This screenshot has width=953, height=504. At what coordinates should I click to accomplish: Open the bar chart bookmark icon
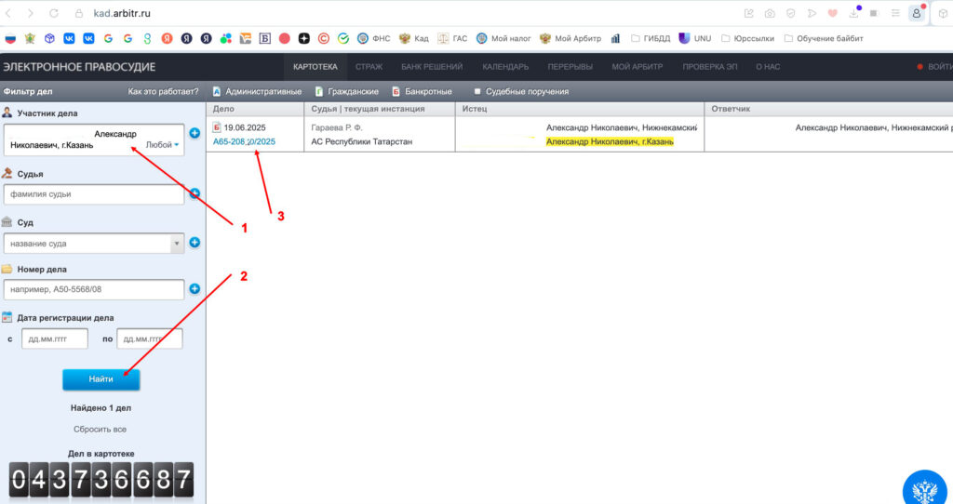[x=616, y=38]
